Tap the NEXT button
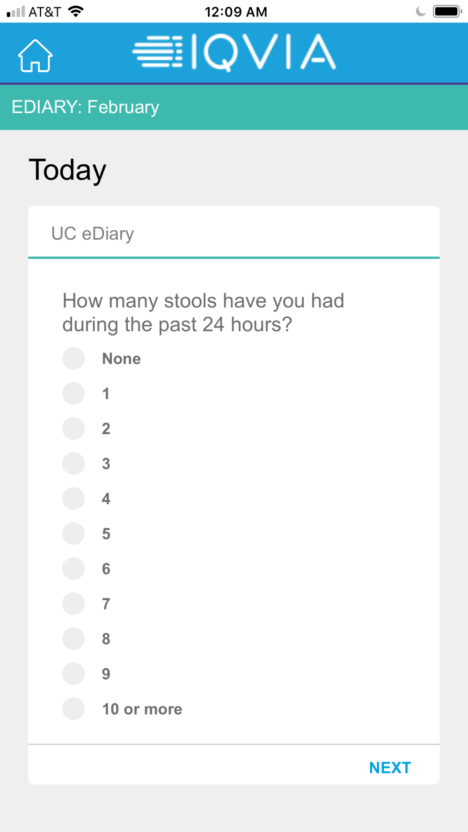This screenshot has width=468, height=832. [390, 767]
